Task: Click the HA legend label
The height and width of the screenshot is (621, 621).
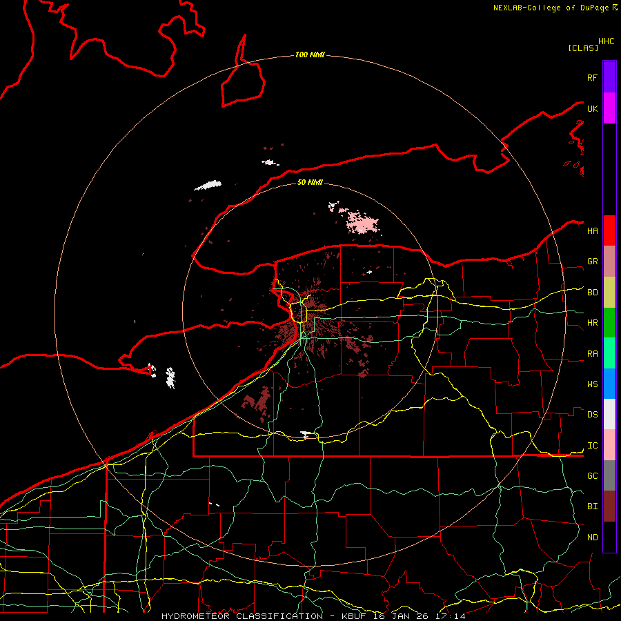Action: coord(592,230)
